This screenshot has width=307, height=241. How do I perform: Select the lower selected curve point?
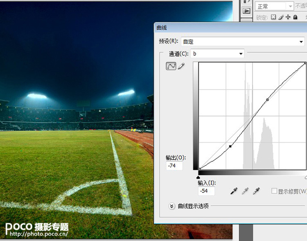click(x=230, y=146)
